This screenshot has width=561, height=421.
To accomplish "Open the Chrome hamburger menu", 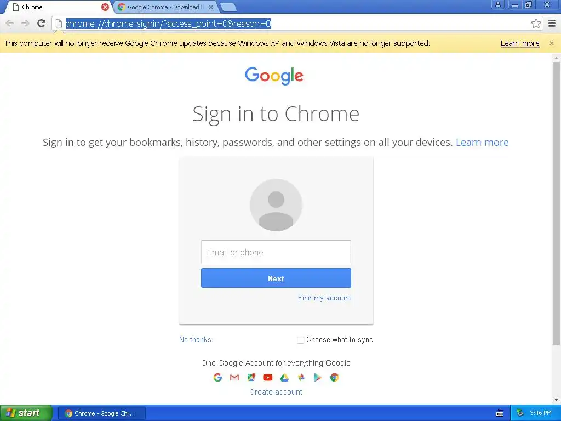I will (552, 24).
